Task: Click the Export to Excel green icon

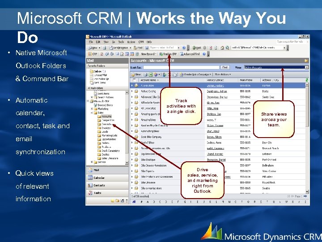Action: point(151,74)
